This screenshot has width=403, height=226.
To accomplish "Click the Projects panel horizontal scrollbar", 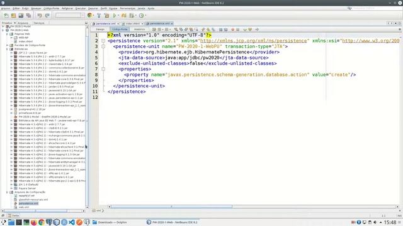I will pyautogui.click(x=36, y=211).
